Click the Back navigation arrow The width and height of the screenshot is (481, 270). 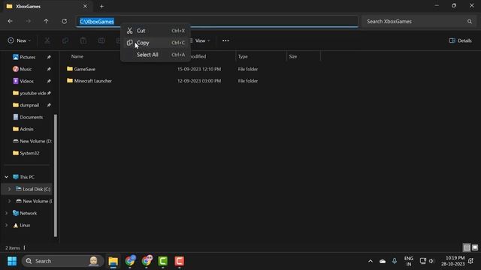tap(10, 22)
